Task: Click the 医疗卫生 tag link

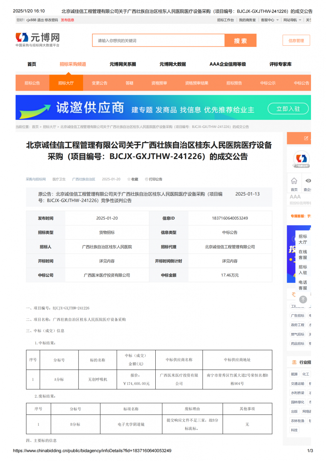Action: point(59,179)
